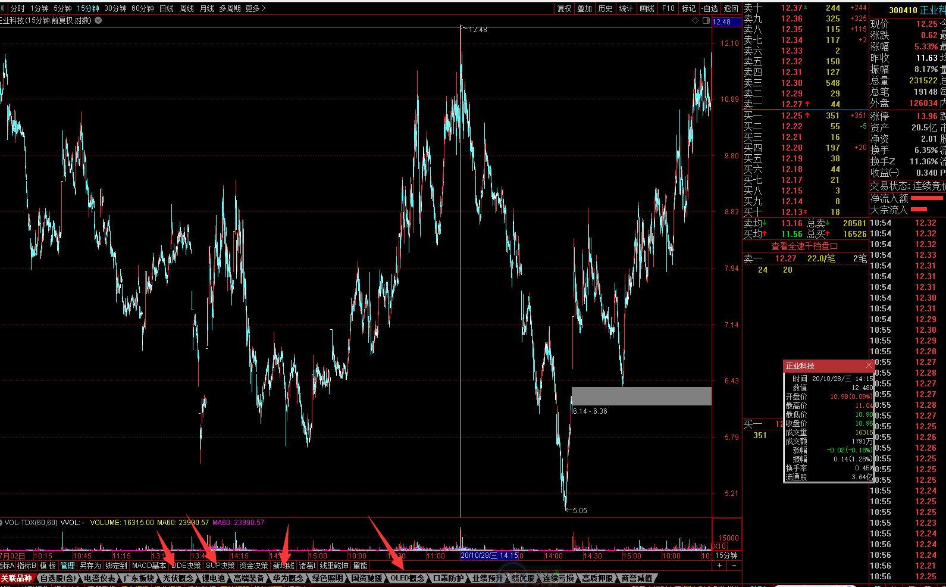Click the 统计 statistics button

pyautogui.click(x=626, y=8)
